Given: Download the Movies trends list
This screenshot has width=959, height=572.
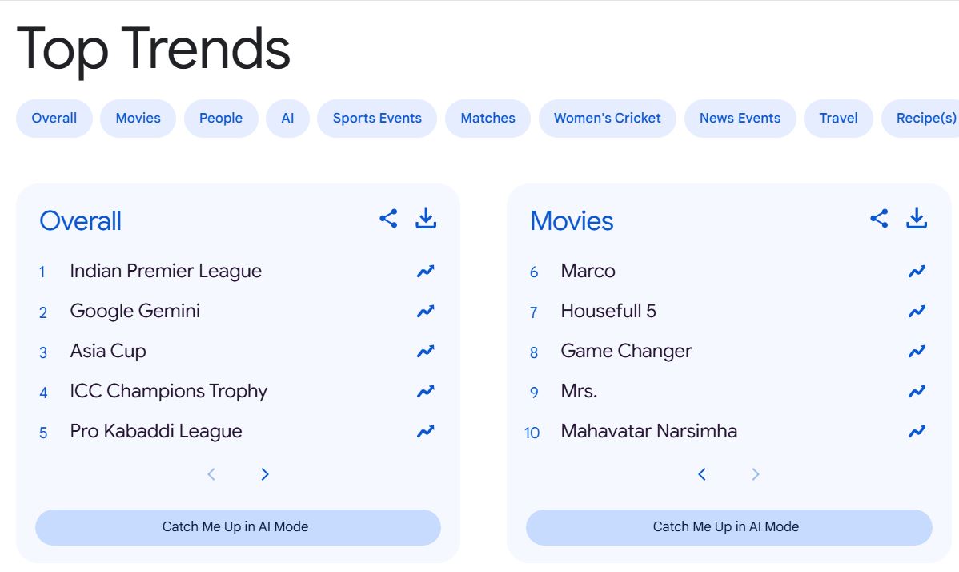Looking at the screenshot, I should 917,218.
